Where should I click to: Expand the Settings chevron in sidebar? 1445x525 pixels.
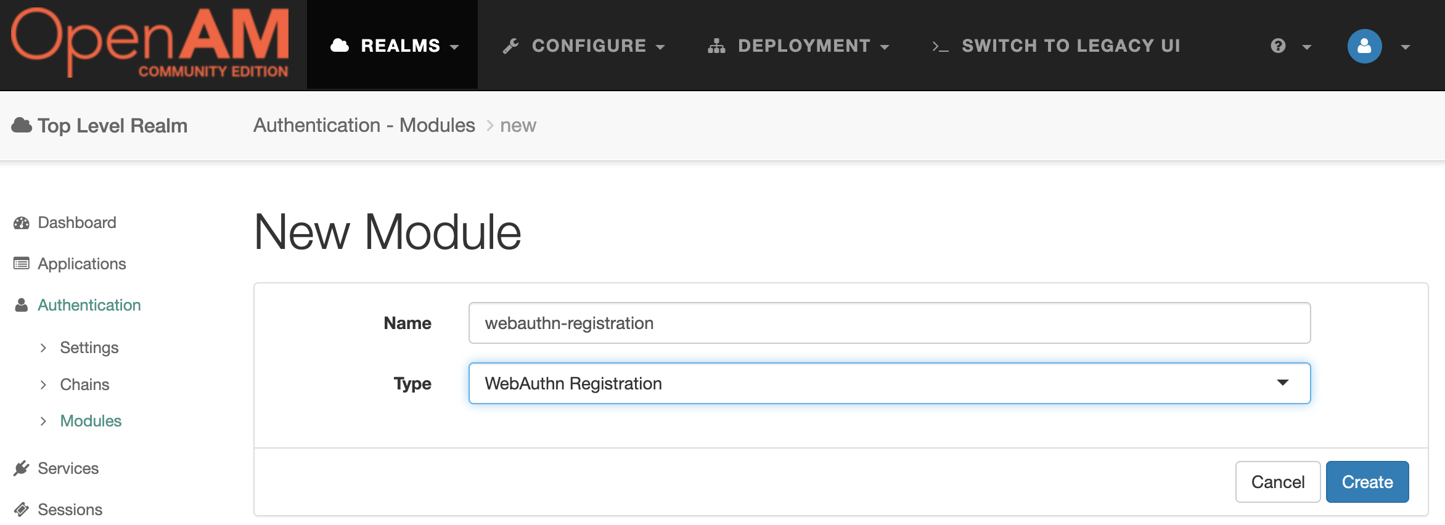click(x=43, y=348)
